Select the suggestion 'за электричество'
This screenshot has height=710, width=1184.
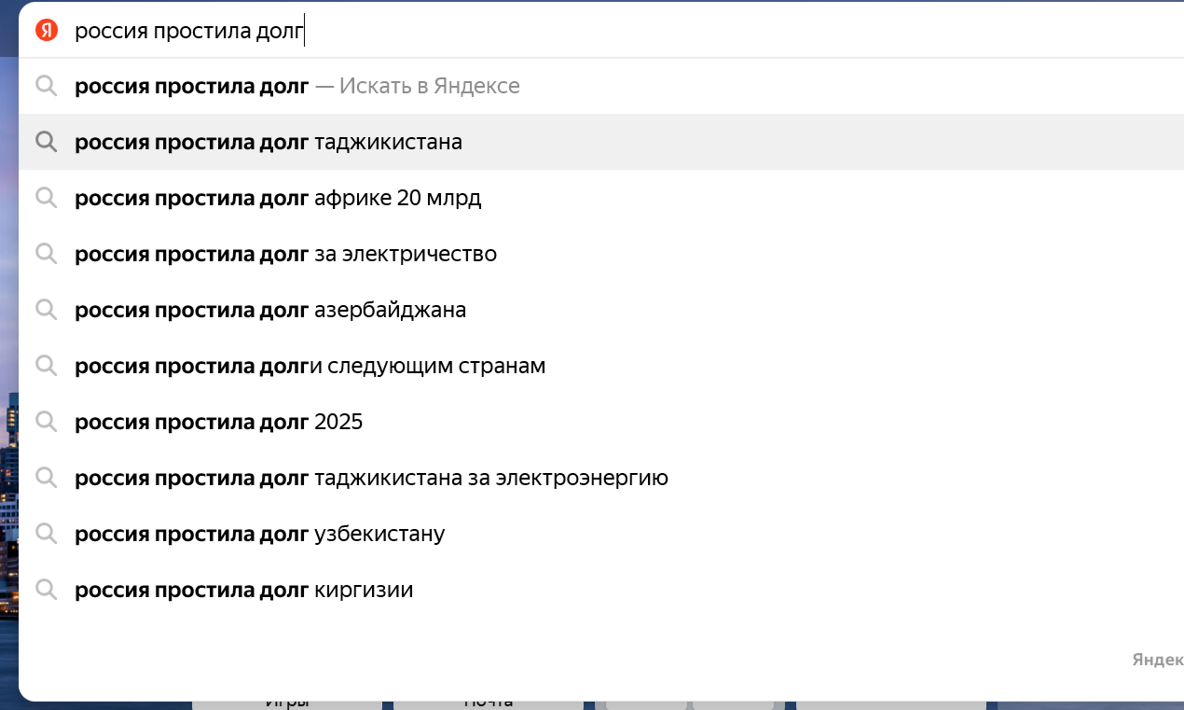click(601, 254)
